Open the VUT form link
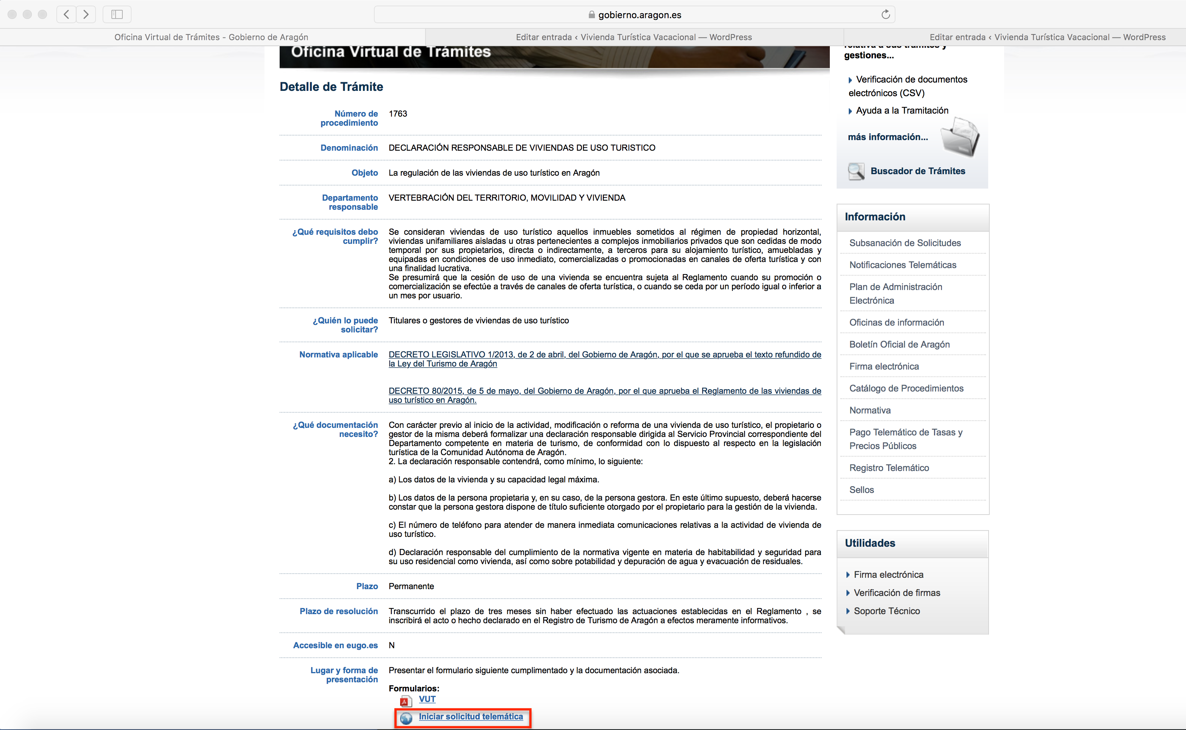 pyautogui.click(x=427, y=699)
